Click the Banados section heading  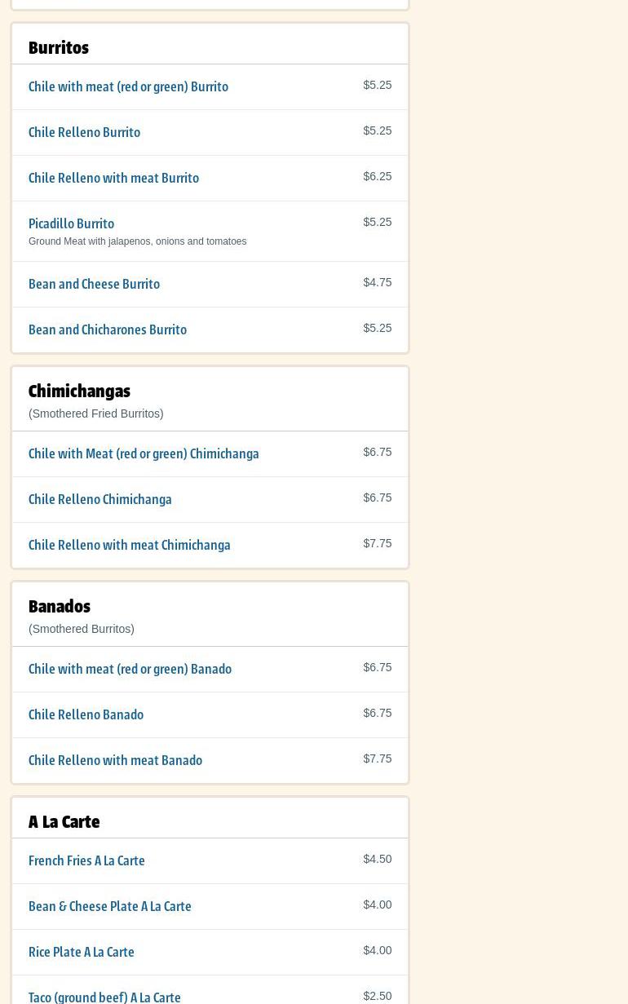(x=60, y=606)
